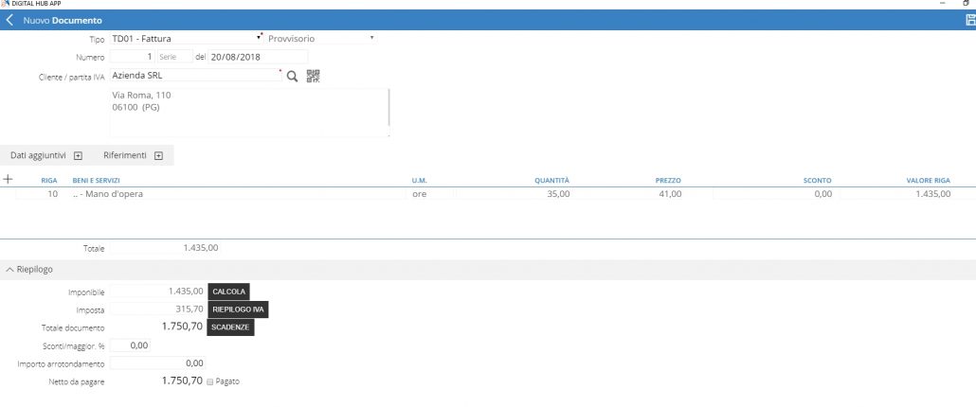
Task: Open Tipo dropdown TD01 - Fattura
Action: pyautogui.click(x=186, y=38)
